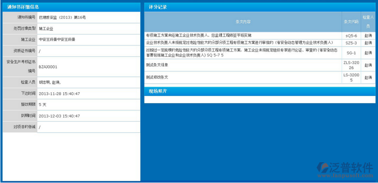Open the www.fanpusoft.com watermark link

coord(345,176)
